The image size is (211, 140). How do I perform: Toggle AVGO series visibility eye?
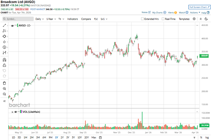point(12,26)
